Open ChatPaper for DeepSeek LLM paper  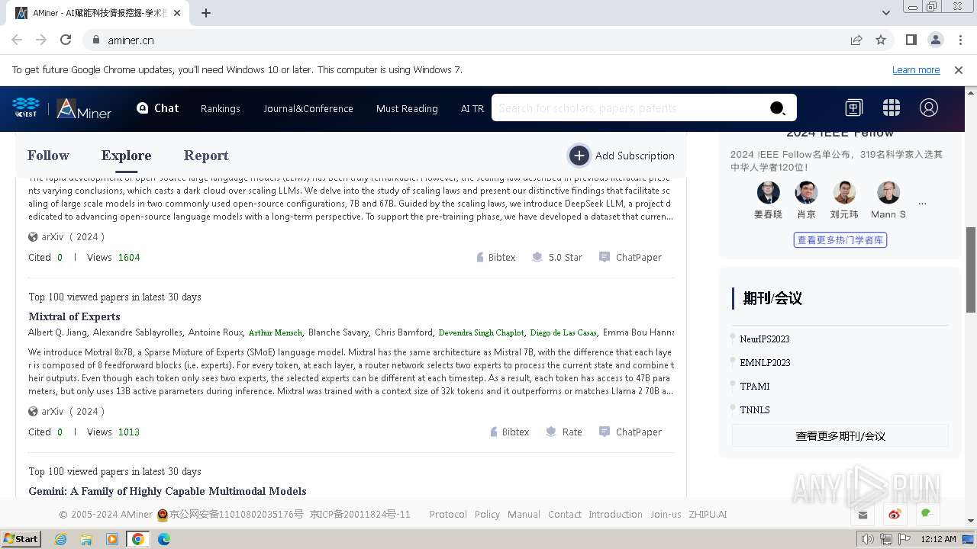point(630,258)
